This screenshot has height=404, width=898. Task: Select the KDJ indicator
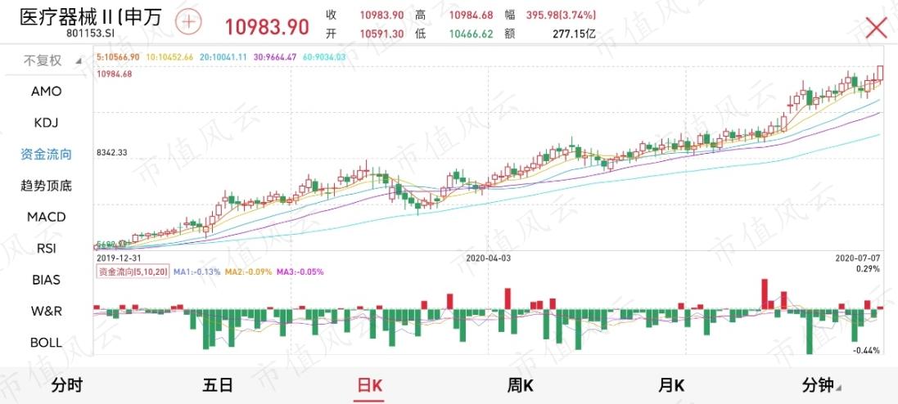47,123
